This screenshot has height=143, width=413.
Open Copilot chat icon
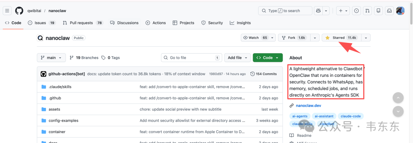pos(319,11)
